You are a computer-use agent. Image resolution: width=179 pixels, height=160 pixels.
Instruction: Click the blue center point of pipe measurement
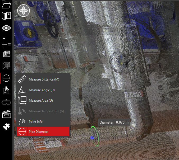coord(92,138)
